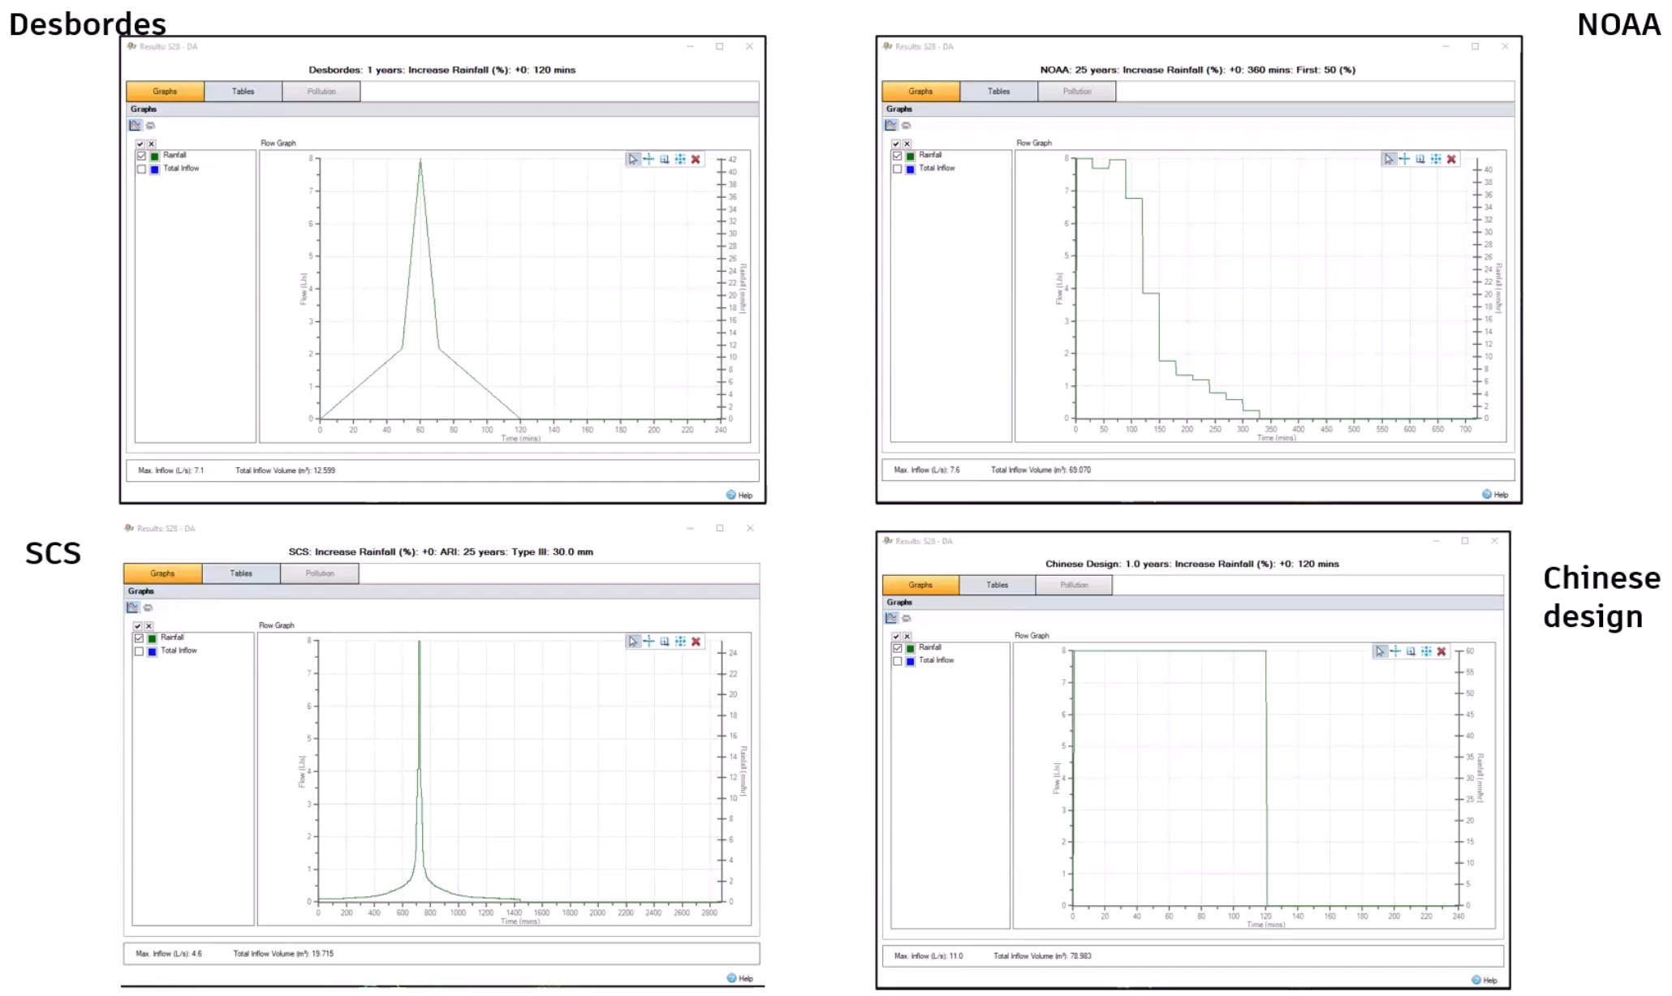Click check-all series button in NOAA legend
This screenshot has width=1672, height=996.
click(895, 144)
